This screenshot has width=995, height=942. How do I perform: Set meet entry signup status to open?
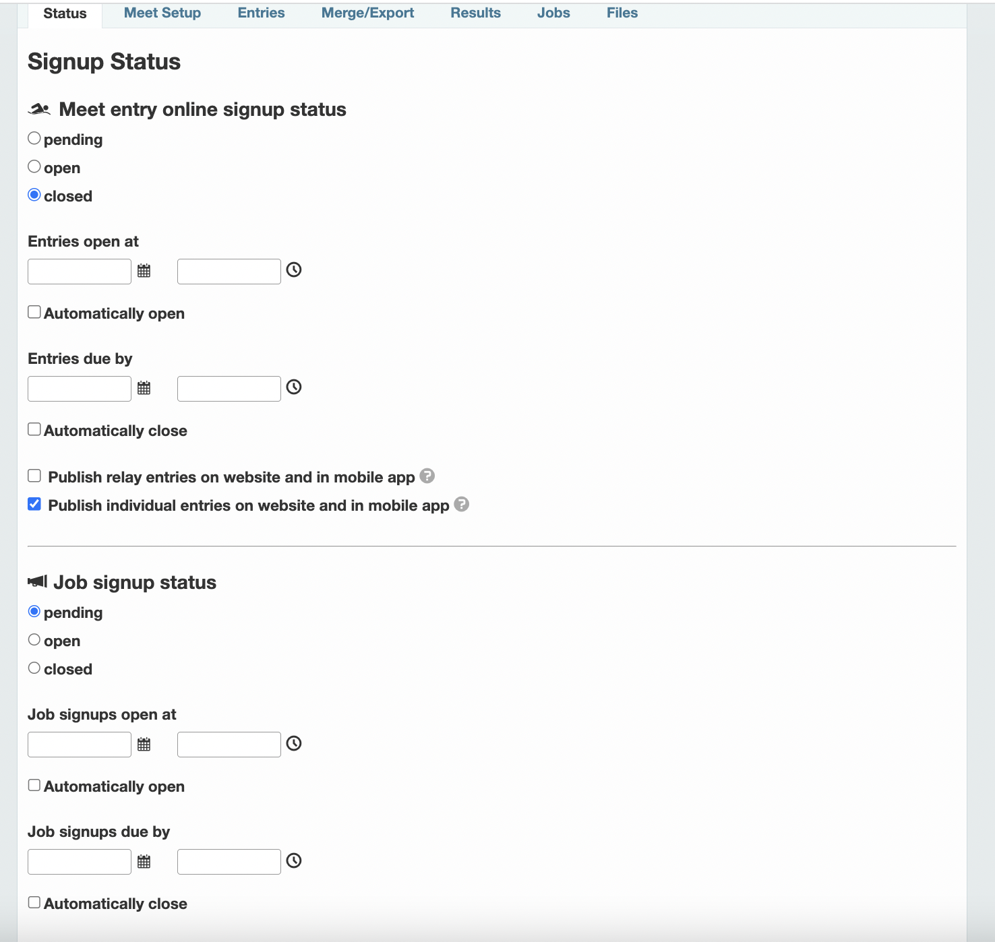click(x=34, y=165)
